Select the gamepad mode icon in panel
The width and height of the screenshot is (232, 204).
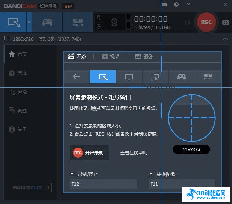182,77
